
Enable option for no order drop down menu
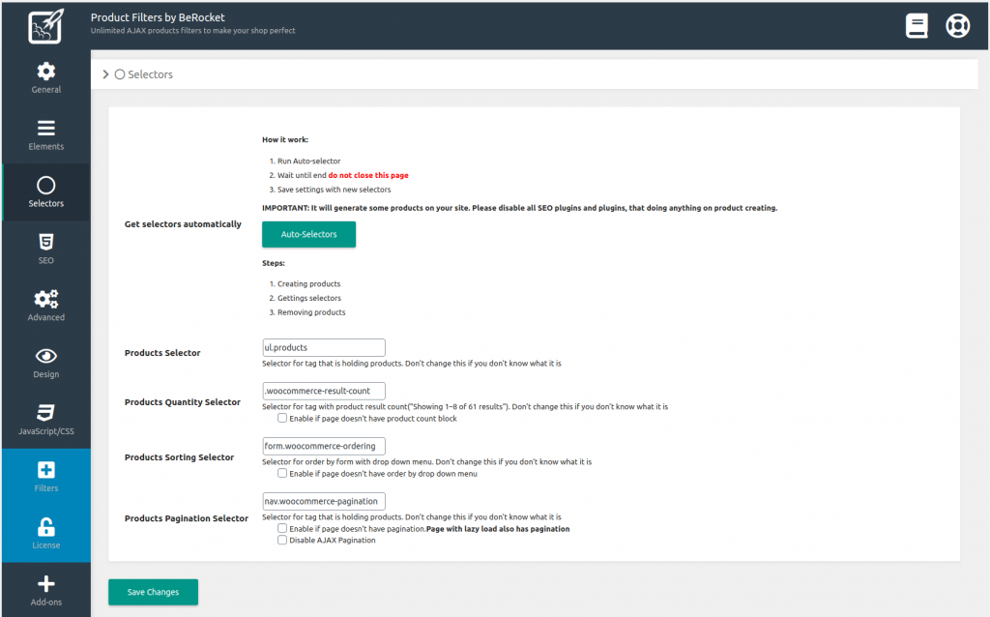tap(282, 474)
